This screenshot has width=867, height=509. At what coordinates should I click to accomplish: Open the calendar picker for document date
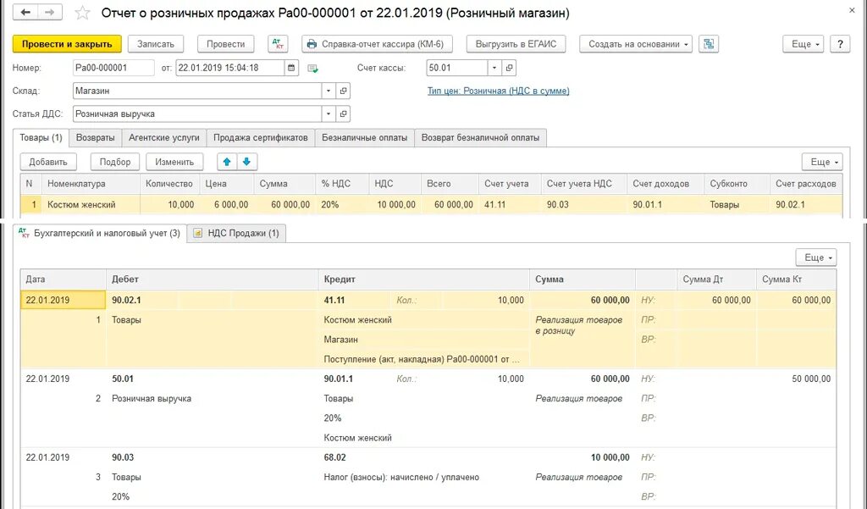[291, 68]
